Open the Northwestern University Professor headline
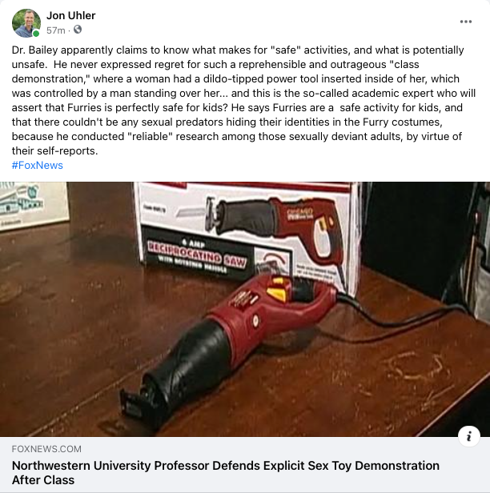 click(x=226, y=472)
